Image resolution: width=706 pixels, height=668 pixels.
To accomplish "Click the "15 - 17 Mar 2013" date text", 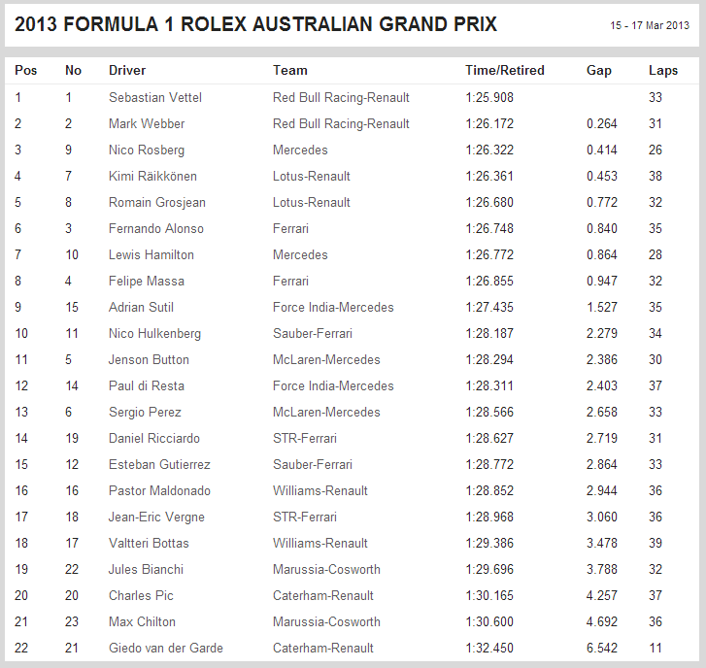I will [x=650, y=26].
